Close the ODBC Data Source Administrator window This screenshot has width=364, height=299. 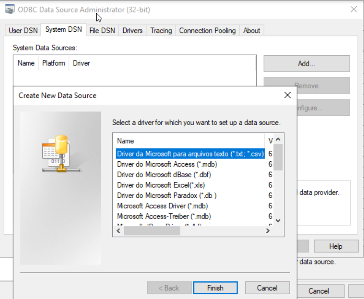point(353,9)
